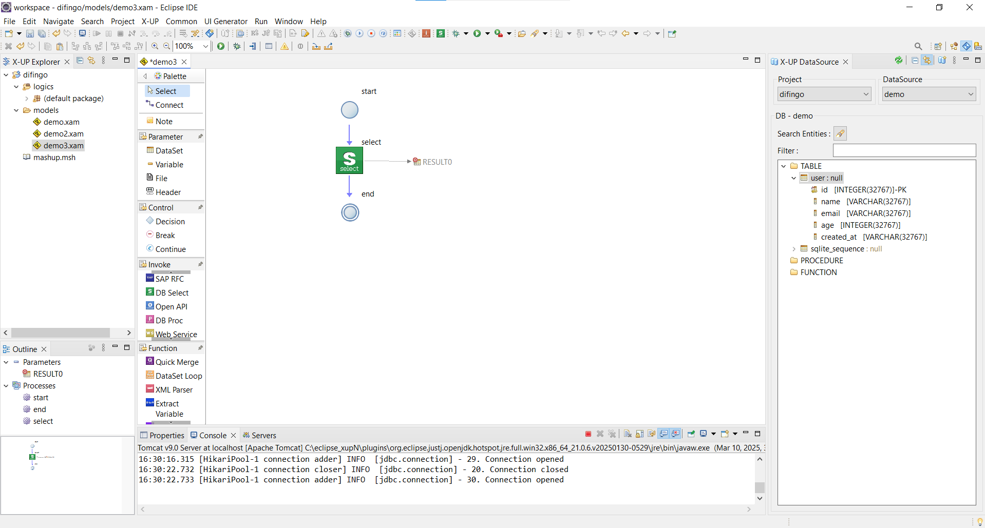Click the Search Entities icon button

point(840,134)
